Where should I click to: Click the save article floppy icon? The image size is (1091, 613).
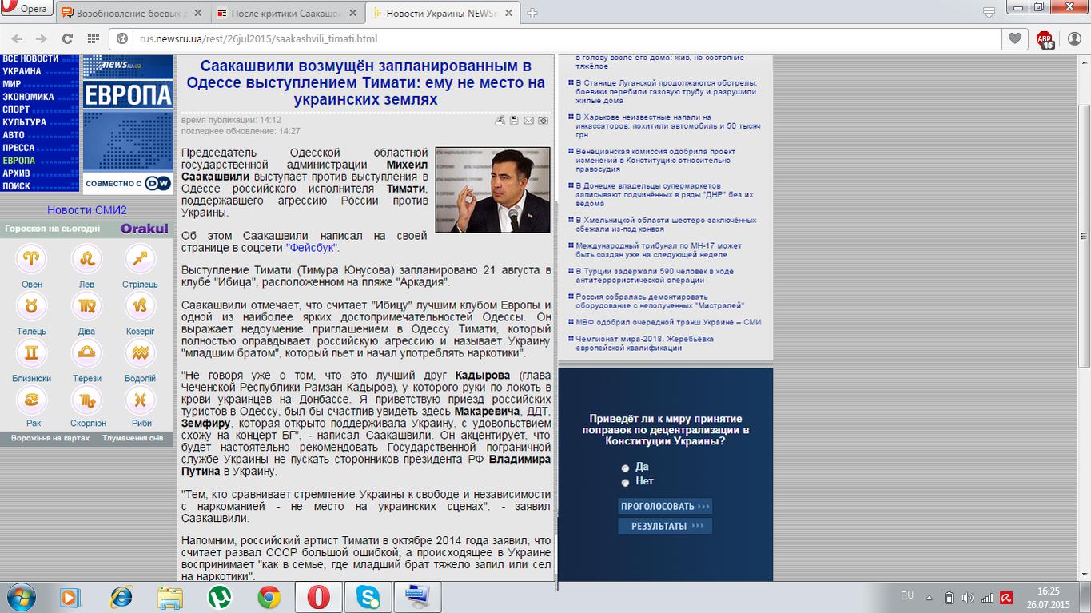coord(514,121)
